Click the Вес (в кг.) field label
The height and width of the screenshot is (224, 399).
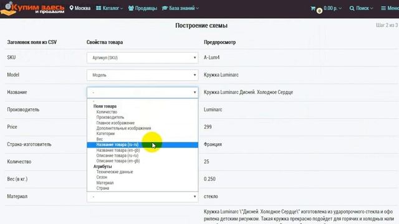(17, 179)
